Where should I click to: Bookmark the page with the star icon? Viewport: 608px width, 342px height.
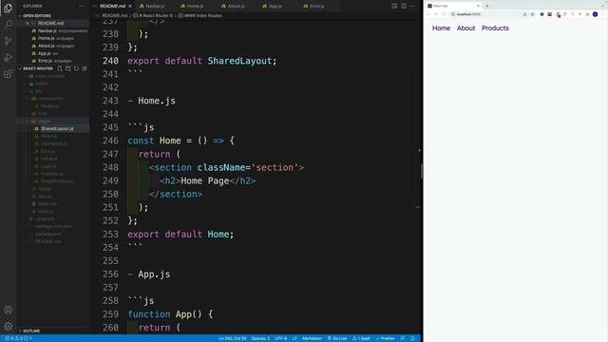[532, 14]
